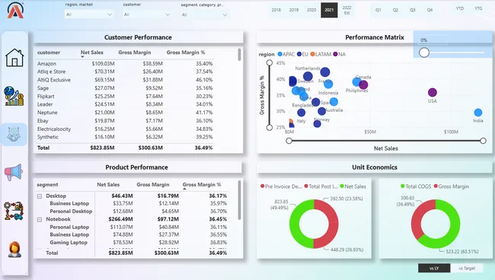Open the Executive view person icon
The height and width of the screenshot is (280, 495).
[x=14, y=250]
